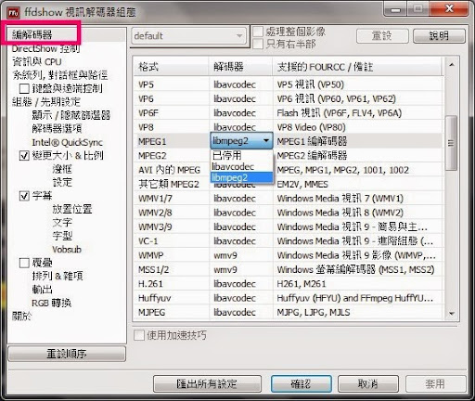
Task: Open Vobsub subtitle page
Action: point(67,250)
